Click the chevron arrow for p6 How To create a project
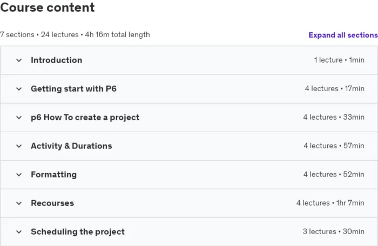The height and width of the screenshot is (246, 378). click(x=19, y=118)
